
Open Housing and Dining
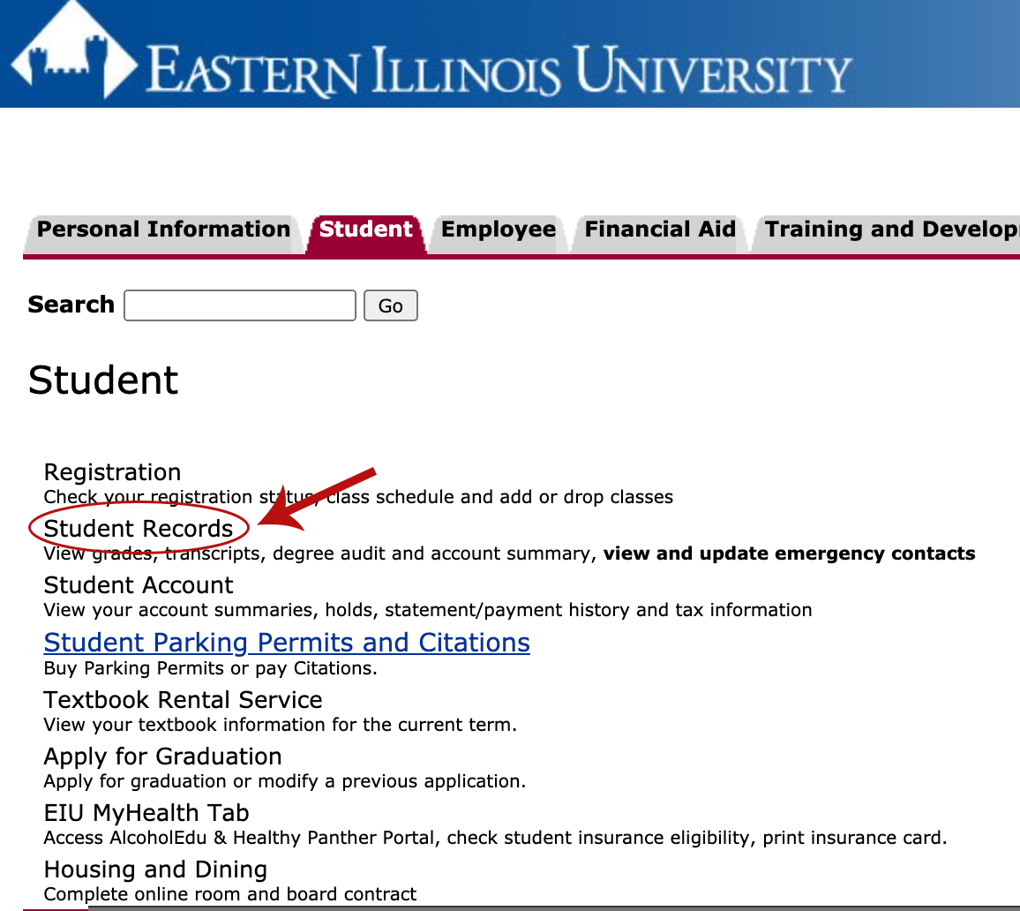pyautogui.click(x=155, y=870)
